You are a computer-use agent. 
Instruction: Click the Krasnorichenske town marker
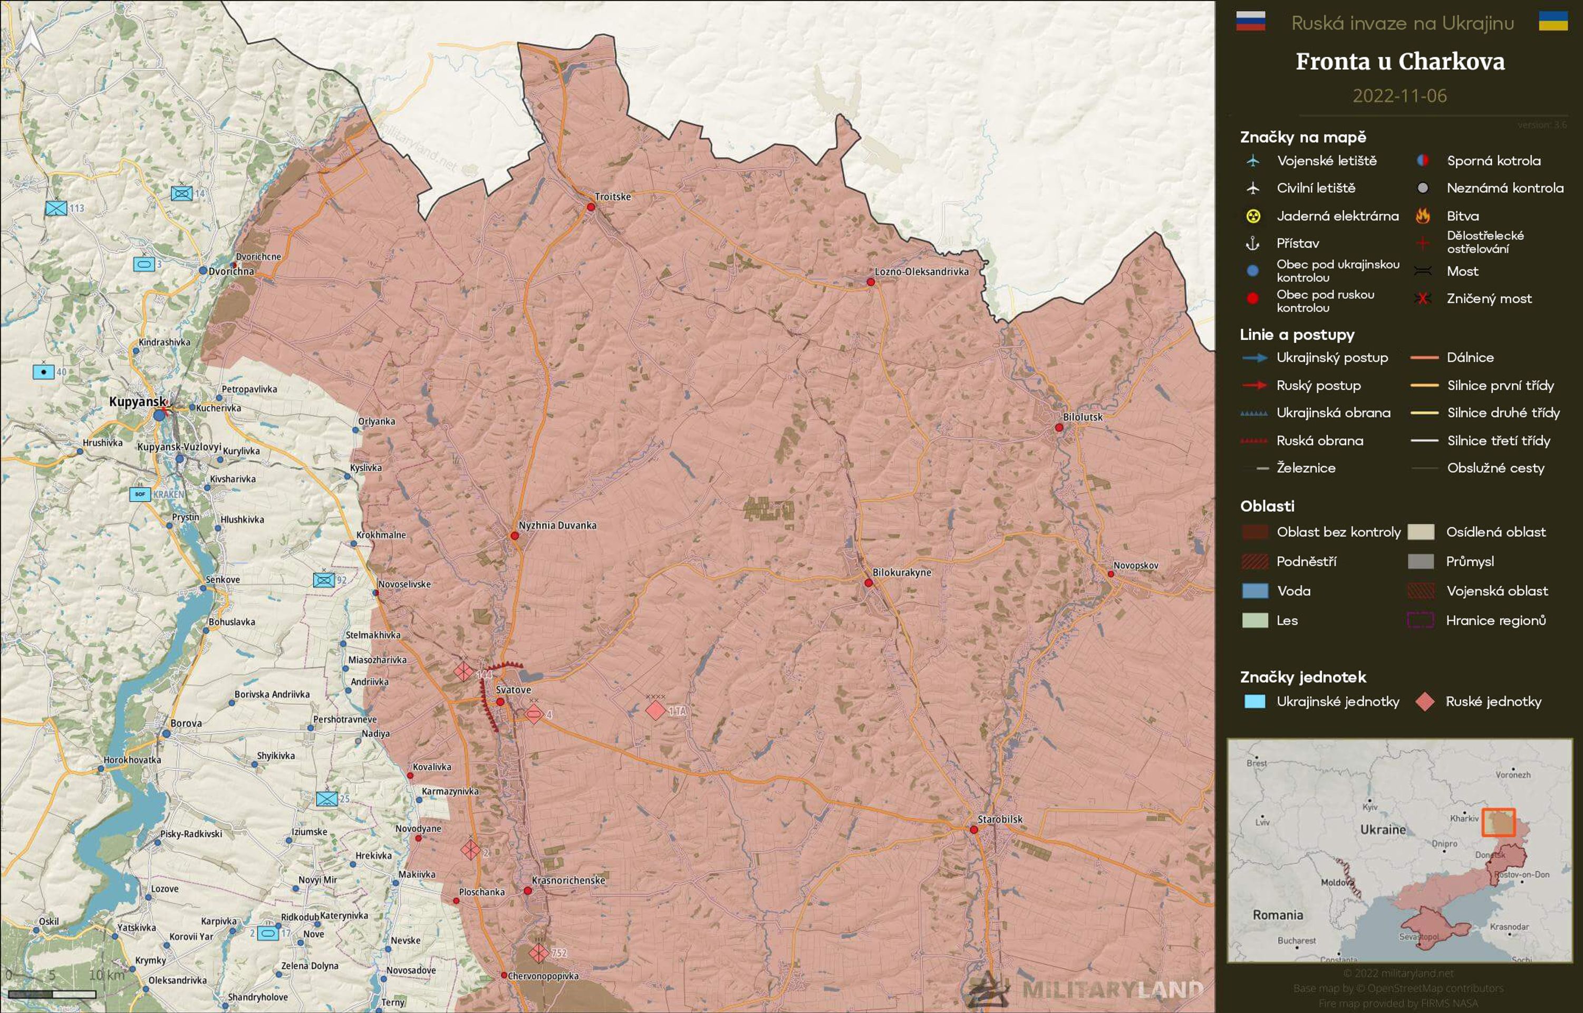tap(527, 891)
